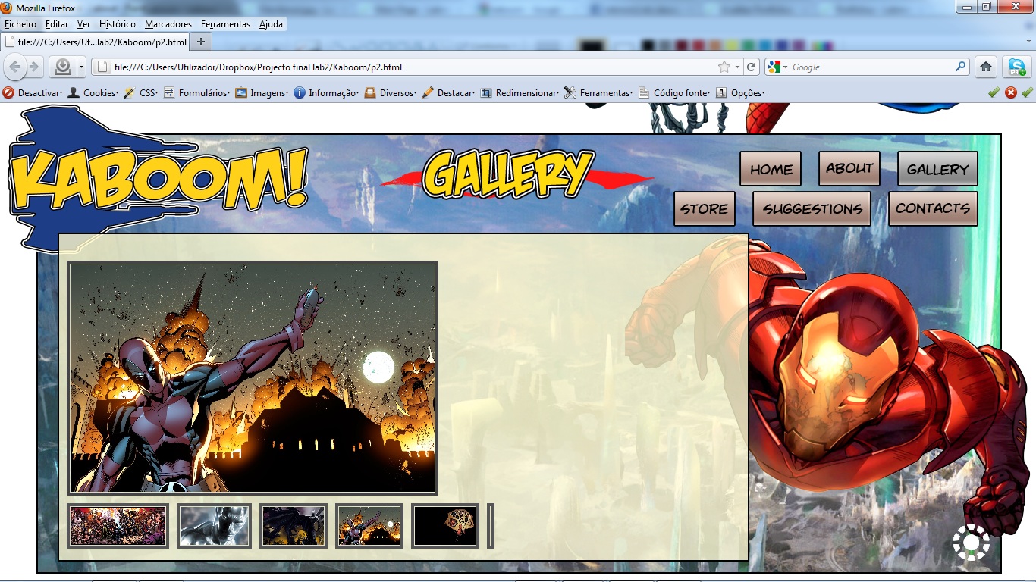Screen dimensions: 1036x582
Task: Click the downloads arrow icon in toolbar
Action: pyautogui.click(x=62, y=67)
